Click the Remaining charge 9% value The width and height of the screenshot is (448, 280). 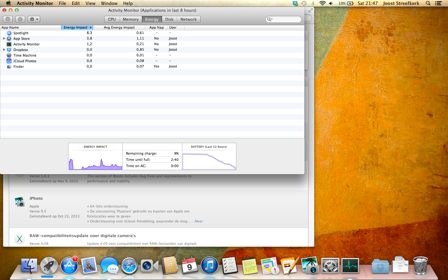[x=176, y=153]
